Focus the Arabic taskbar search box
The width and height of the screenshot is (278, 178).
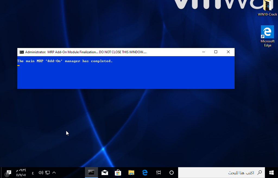pyautogui.click(x=222, y=173)
